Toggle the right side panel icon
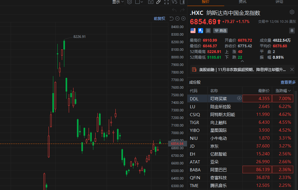 pyautogui.click(x=182, y=2)
